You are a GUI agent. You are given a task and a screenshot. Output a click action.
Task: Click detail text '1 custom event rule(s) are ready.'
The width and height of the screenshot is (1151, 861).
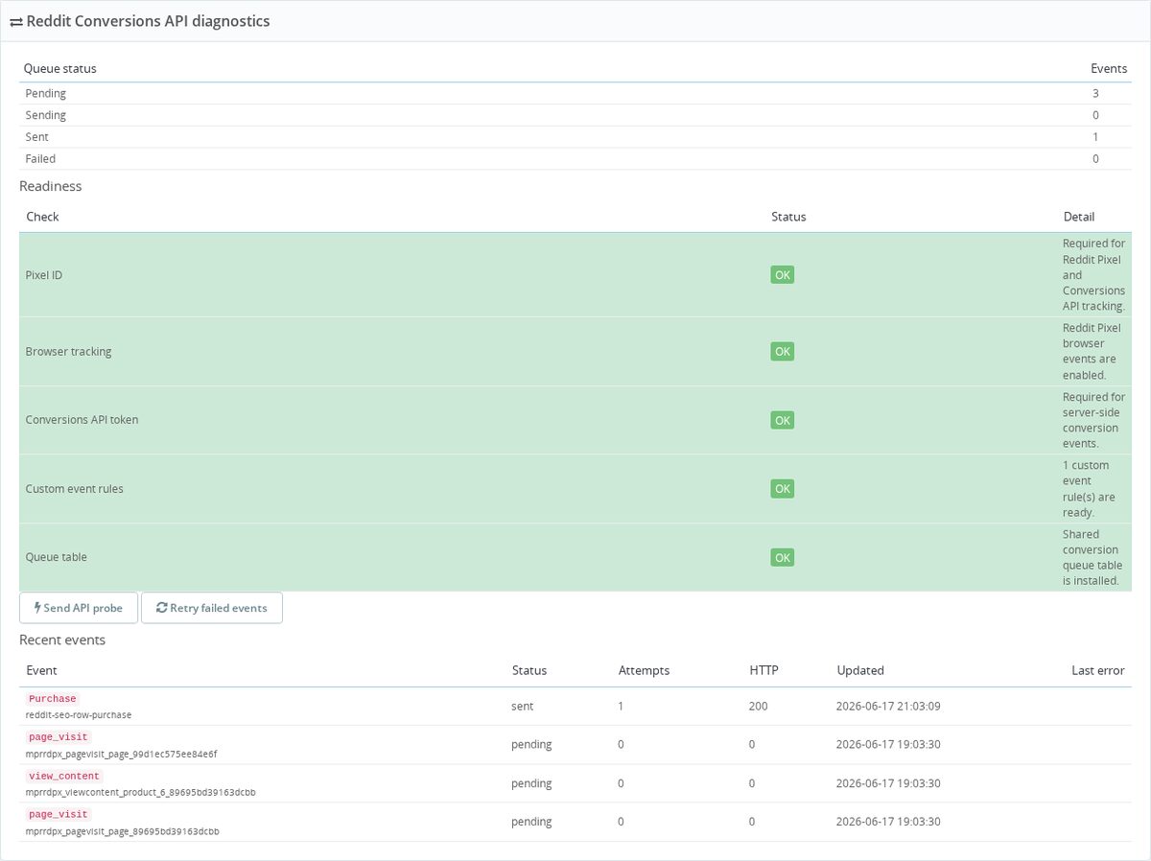tap(1090, 489)
